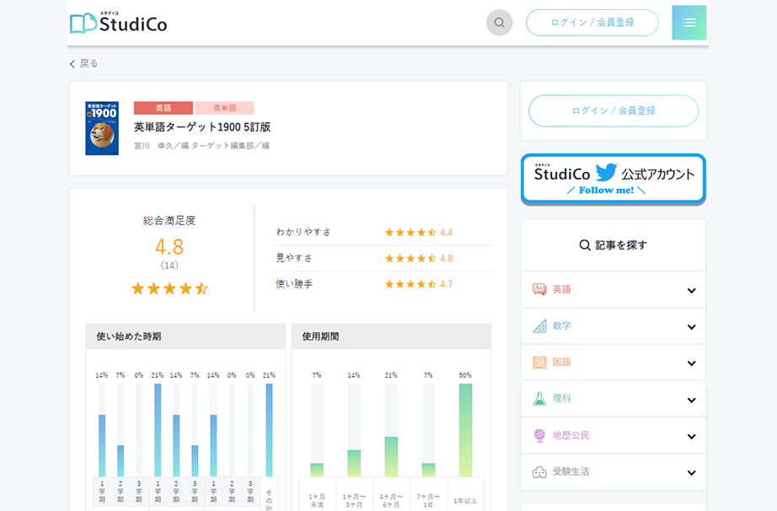Viewport: 777px width, 511px height.
Task: Open the hamburger menu icon
Action: tap(689, 23)
